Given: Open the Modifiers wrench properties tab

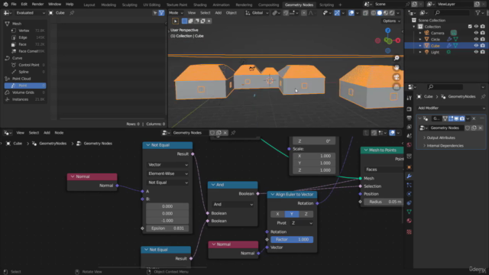Looking at the screenshot, I should coord(410,176).
